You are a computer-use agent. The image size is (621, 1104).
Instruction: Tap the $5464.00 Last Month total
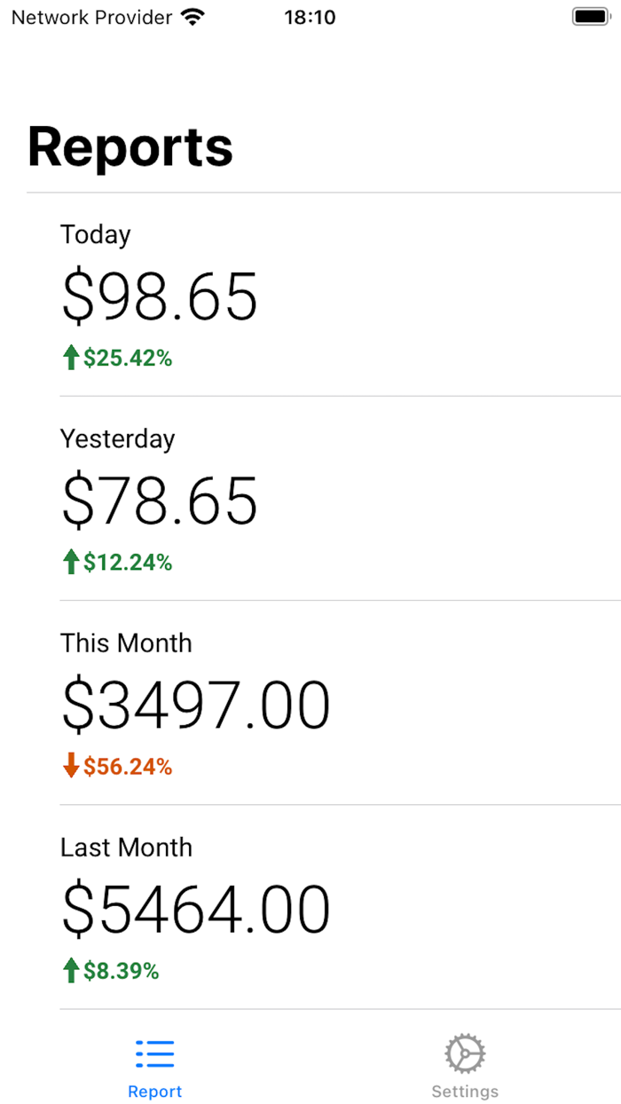coord(195,906)
